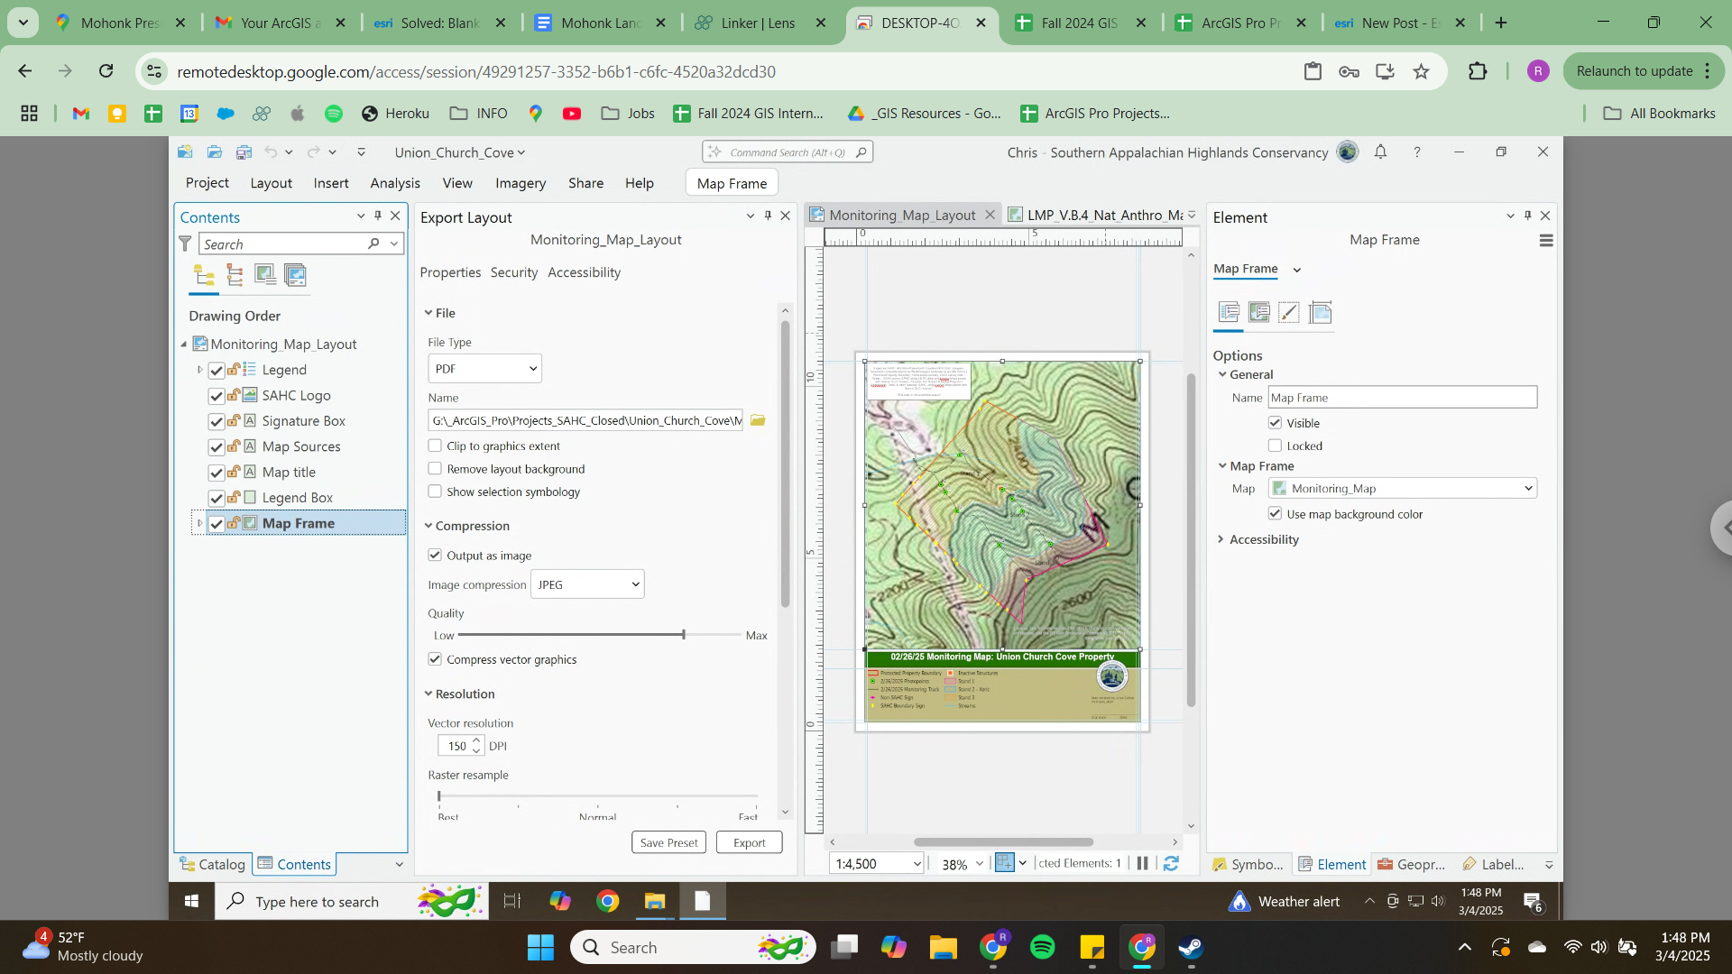The width and height of the screenshot is (1732, 974).
Task: Open Element Display paintbrush tab icon
Action: pos(1289,313)
